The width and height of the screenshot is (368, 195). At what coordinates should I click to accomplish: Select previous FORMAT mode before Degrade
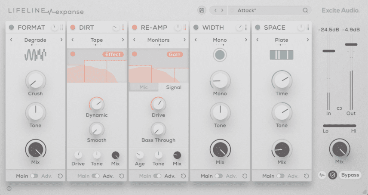[11, 40]
